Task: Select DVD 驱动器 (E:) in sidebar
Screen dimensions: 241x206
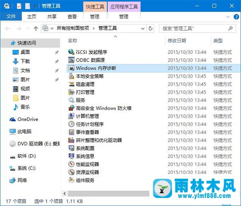Action: (35, 144)
